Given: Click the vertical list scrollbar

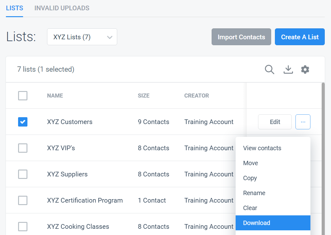Looking at the screenshot, I should click(323, 159).
